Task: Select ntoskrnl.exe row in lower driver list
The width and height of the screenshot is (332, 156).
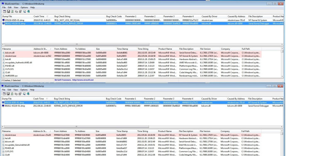Action: tap(131, 135)
